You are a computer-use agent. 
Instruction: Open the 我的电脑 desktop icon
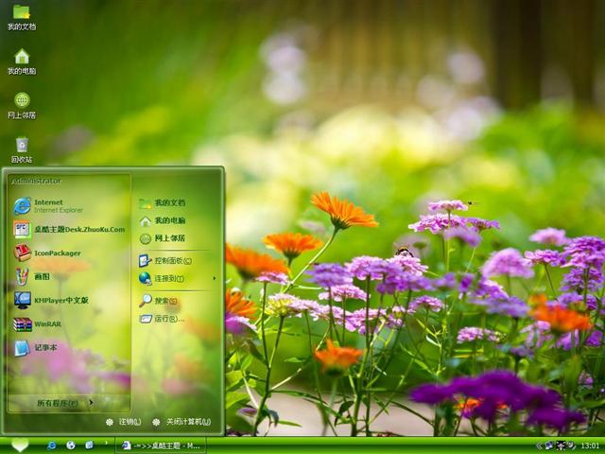[22, 61]
